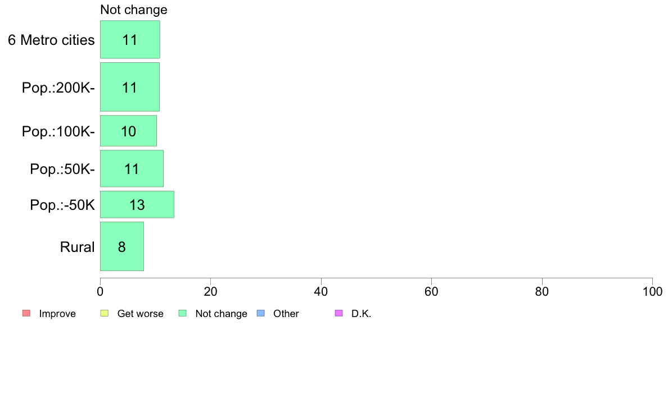Select the Pop.:200K- bar
Viewport: 668px width, 413px height.
130,87
